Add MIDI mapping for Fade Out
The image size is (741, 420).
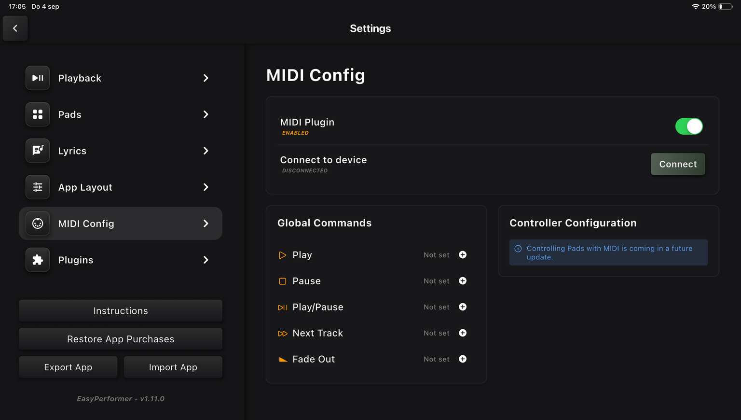[463, 359]
